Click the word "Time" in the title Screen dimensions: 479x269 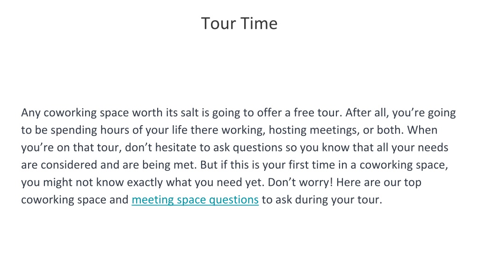pos(259,23)
